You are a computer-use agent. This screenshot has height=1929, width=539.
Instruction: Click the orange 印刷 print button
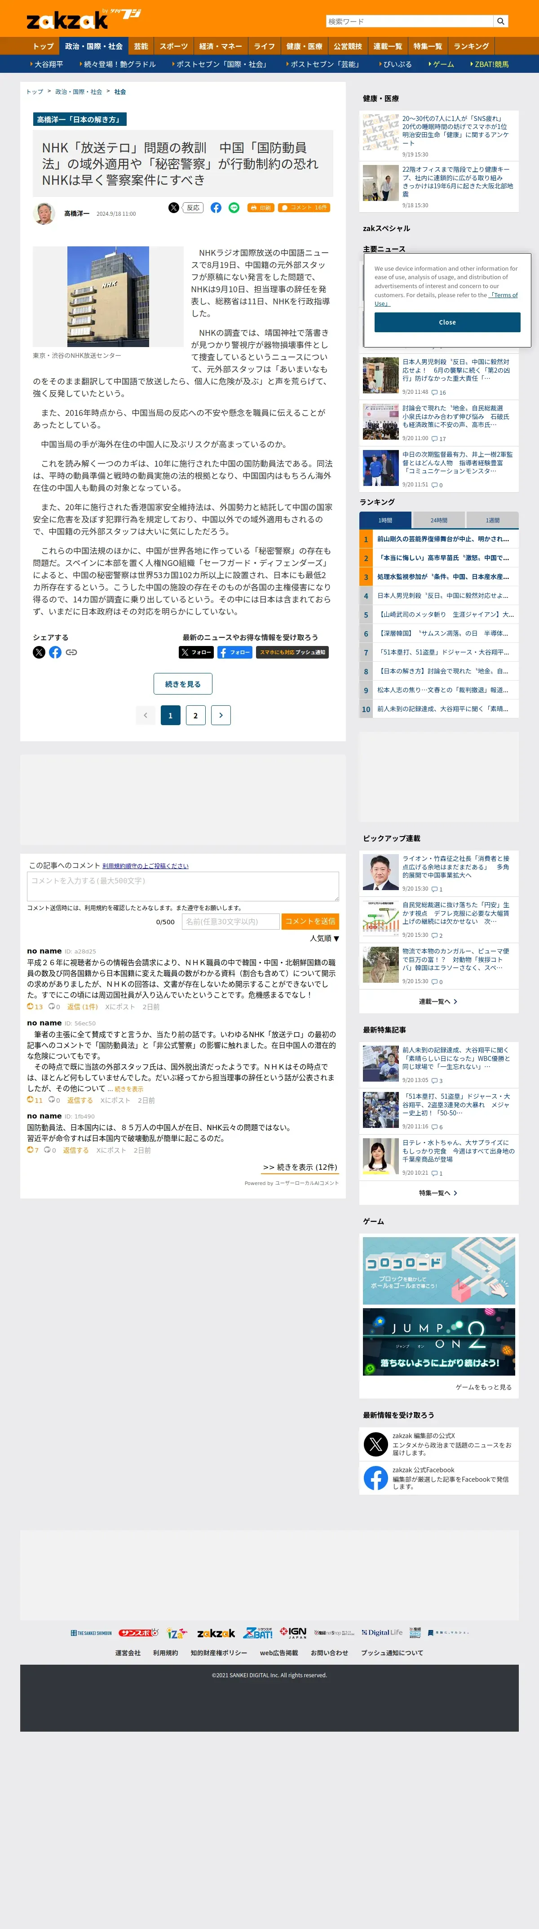point(261,207)
